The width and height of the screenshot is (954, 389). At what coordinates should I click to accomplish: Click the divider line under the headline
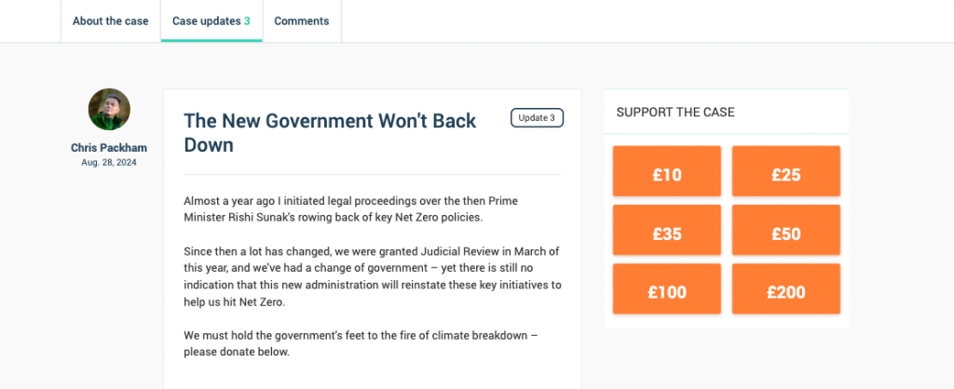coord(372,174)
